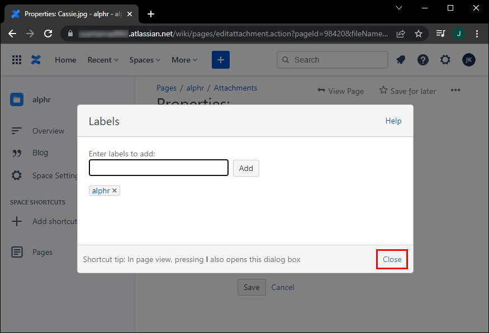
Task: Close the Labels dialog
Action: pos(392,259)
